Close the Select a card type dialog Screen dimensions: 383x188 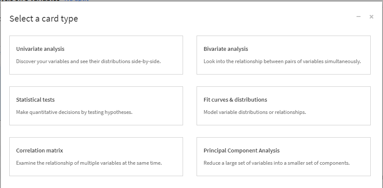pos(372,17)
